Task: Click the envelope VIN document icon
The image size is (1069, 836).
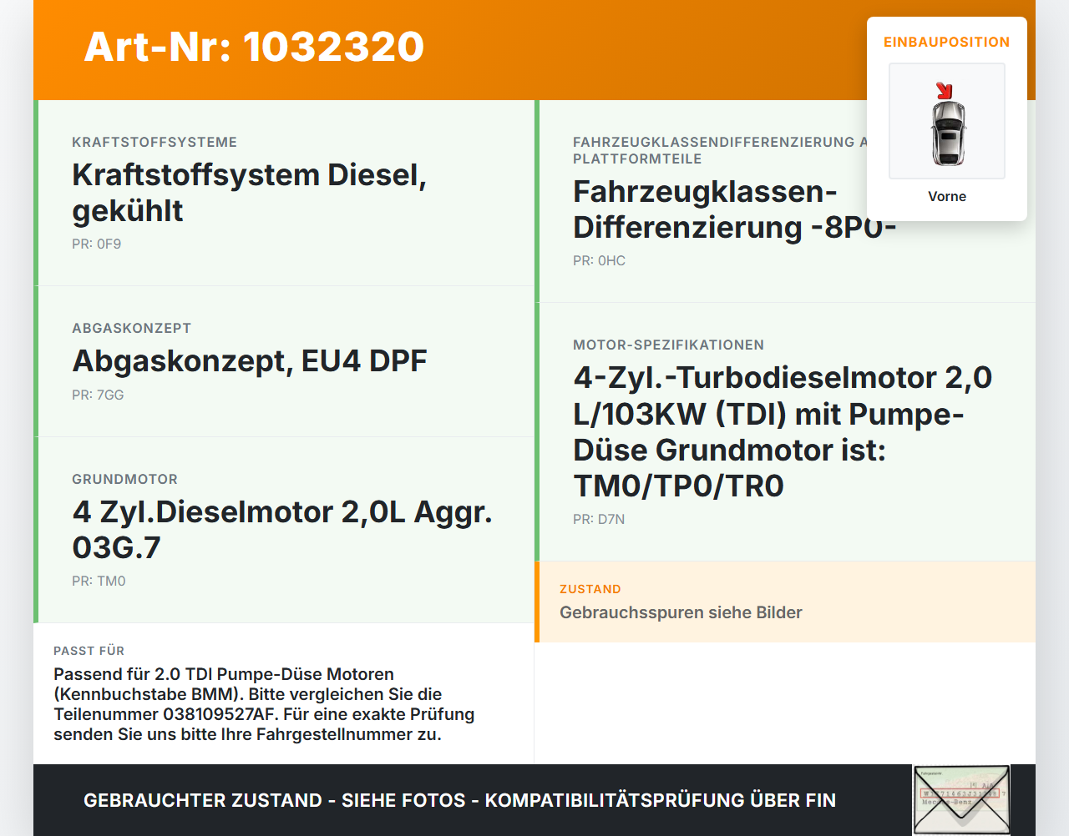Action: pyautogui.click(x=961, y=799)
